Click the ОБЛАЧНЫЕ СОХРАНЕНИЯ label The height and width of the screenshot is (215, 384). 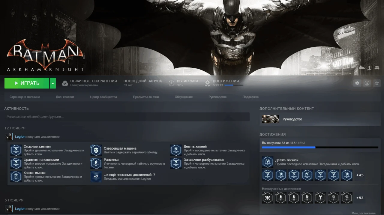pyautogui.click(x=94, y=81)
